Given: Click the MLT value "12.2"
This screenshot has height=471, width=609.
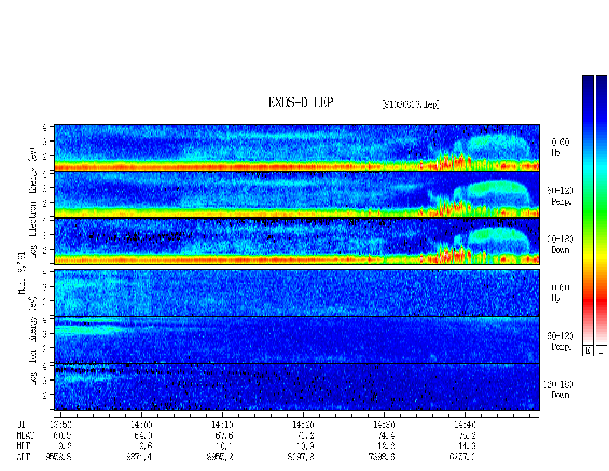Looking at the screenshot, I should point(386,447).
